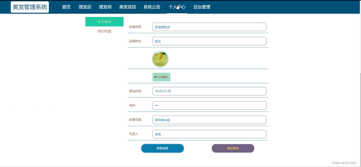Open the 理发师 navigation item
The image size is (361, 167).
tap(105, 7)
